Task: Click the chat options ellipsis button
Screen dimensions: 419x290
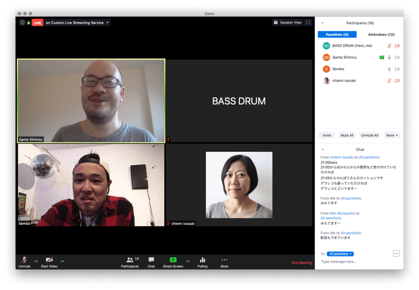Action: (x=396, y=254)
